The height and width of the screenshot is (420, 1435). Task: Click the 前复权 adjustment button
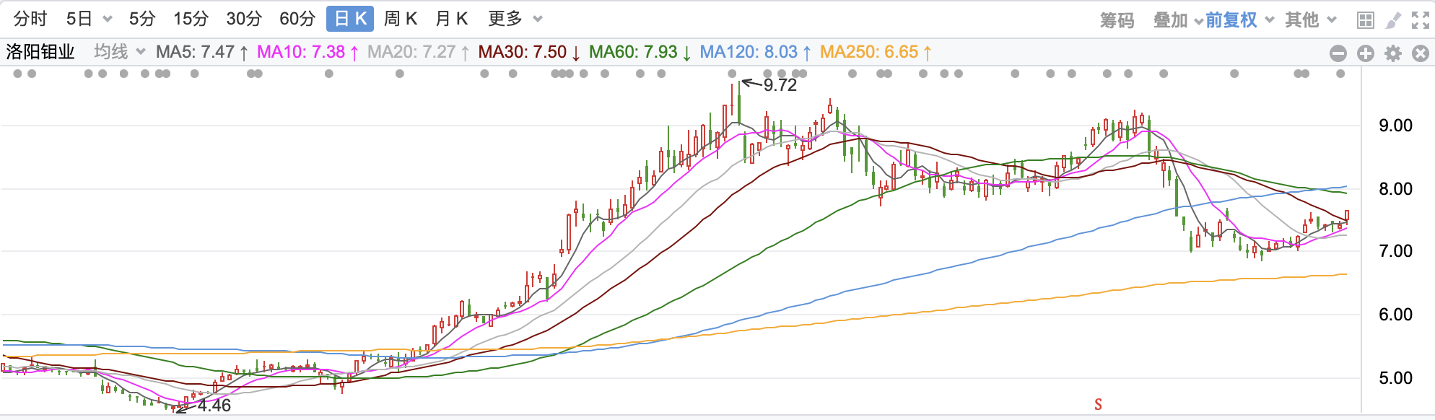pos(1231,20)
